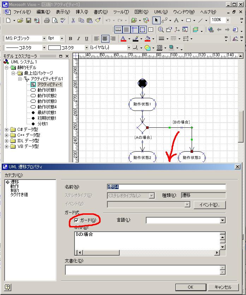Viewport: 246px width, 295px height.
Task: Open the font name dropdown MS Pゴシック
Action: click(x=44, y=39)
